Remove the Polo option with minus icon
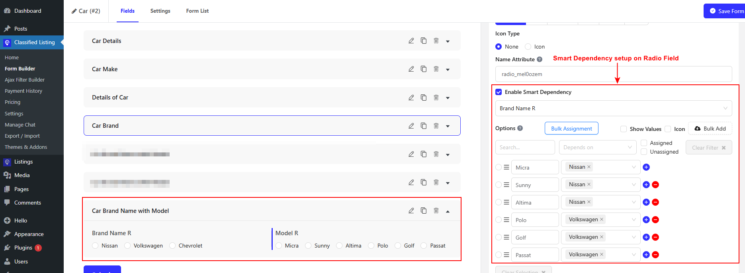This screenshot has width=745, height=273. tap(655, 220)
